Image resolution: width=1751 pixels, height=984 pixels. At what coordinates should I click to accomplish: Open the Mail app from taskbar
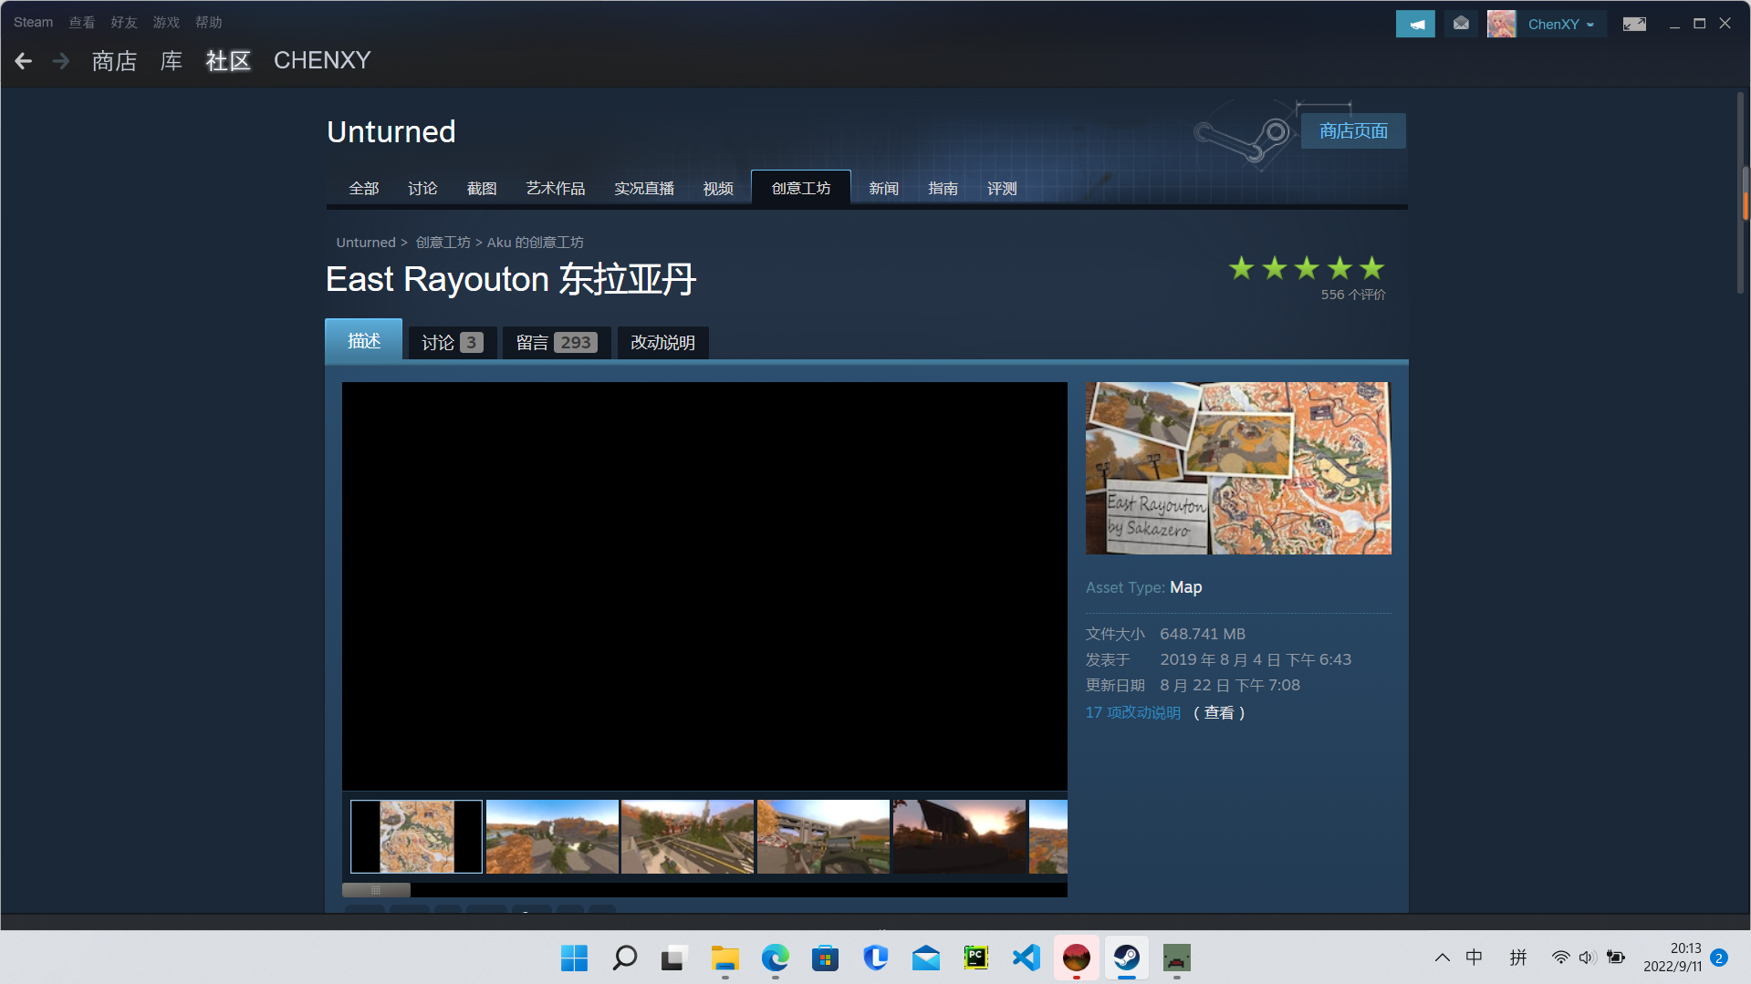925,958
